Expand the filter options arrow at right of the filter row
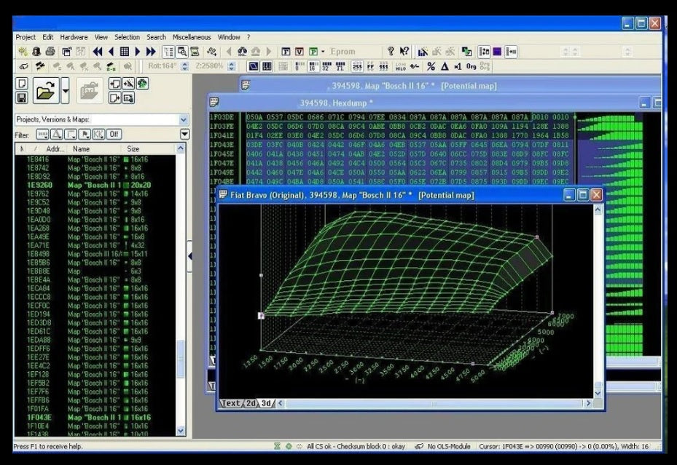 coord(184,135)
